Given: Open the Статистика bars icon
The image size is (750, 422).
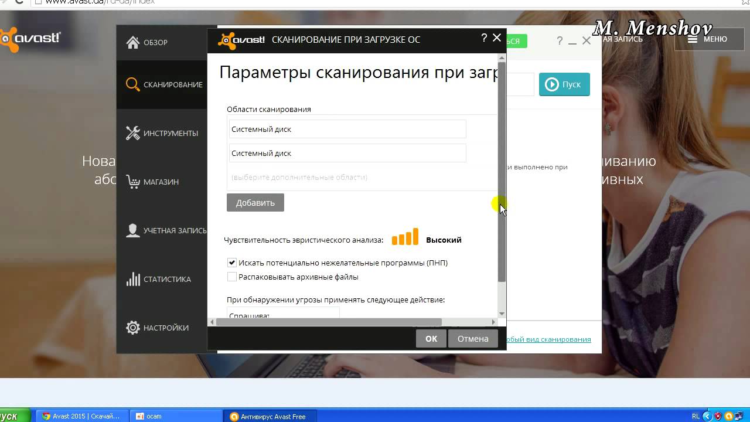Looking at the screenshot, I should (133, 279).
